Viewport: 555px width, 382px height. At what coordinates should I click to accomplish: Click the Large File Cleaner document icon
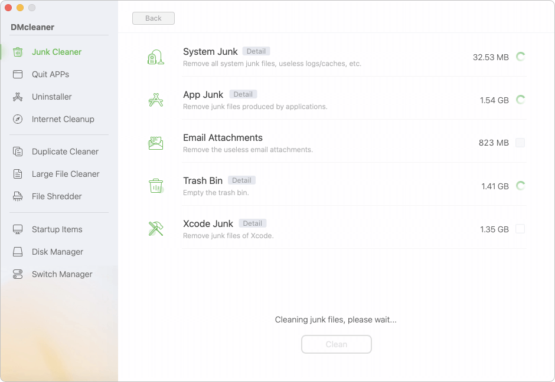coord(18,174)
